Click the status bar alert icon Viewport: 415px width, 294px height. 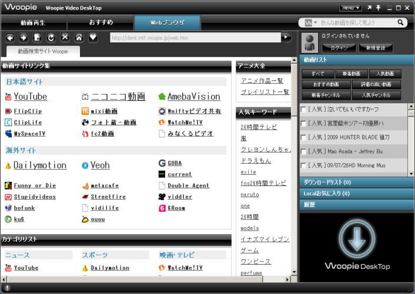(x=7, y=288)
